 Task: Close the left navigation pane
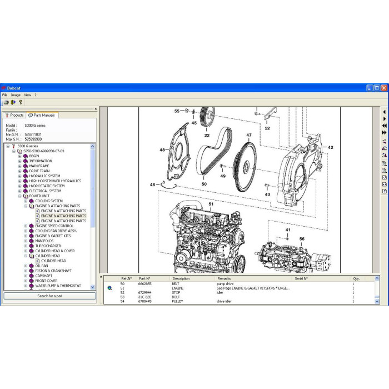96,109
